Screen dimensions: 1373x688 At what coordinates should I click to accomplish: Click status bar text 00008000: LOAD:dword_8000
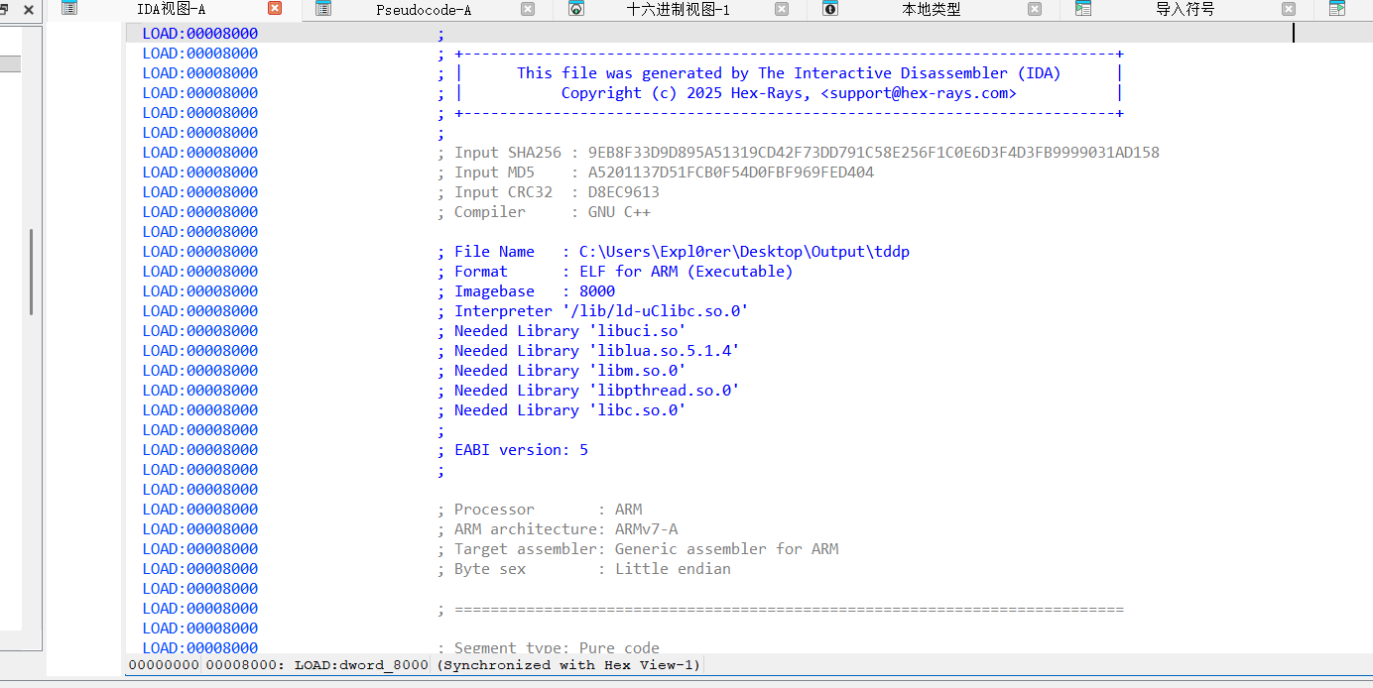(316, 665)
